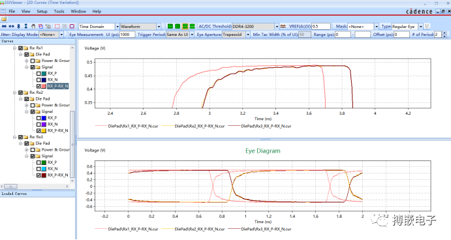Image resolution: width=451 pixels, height=240 pixels.
Task: Collapse the Rx3 Signal tree node
Action: coord(27,156)
